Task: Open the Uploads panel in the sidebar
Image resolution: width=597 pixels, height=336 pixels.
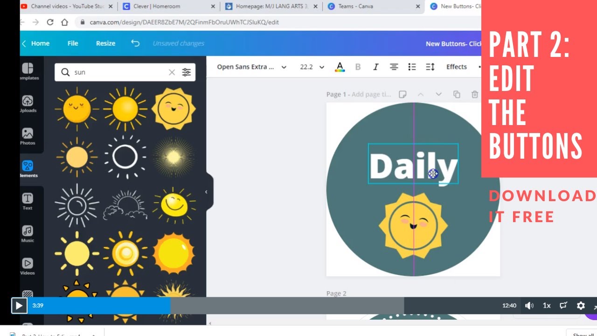Action: (x=28, y=104)
